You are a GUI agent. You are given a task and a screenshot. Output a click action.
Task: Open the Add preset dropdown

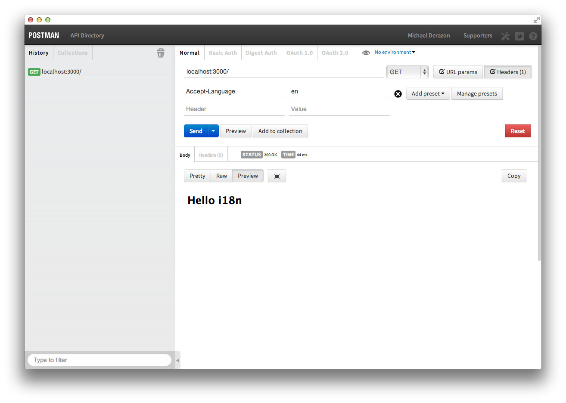(428, 93)
